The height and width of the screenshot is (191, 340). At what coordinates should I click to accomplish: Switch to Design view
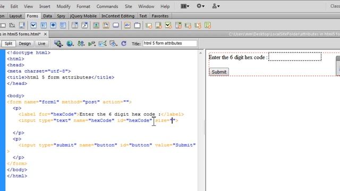coord(25,44)
